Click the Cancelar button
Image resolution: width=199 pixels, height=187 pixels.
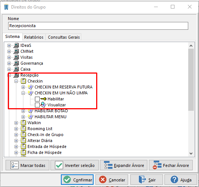(112, 180)
